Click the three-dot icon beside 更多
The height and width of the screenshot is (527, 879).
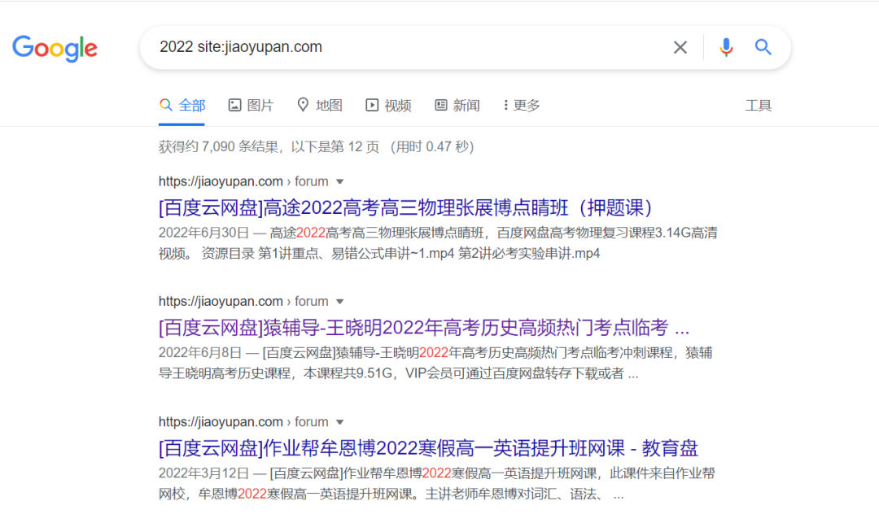click(505, 105)
